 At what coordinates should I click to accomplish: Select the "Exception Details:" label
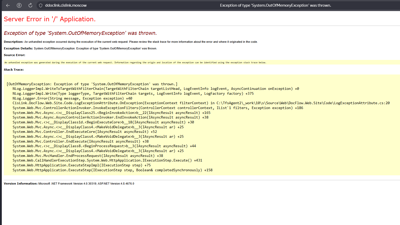18,48
